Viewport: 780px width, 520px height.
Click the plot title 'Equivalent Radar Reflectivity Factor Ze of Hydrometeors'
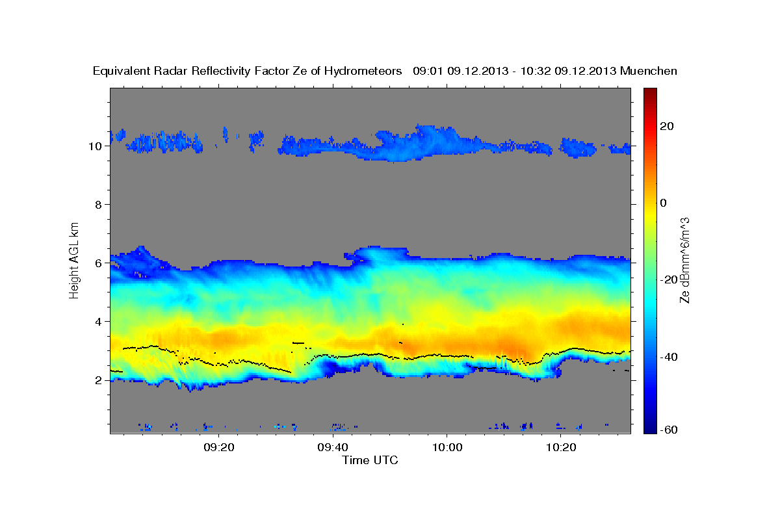pyautogui.click(x=248, y=71)
